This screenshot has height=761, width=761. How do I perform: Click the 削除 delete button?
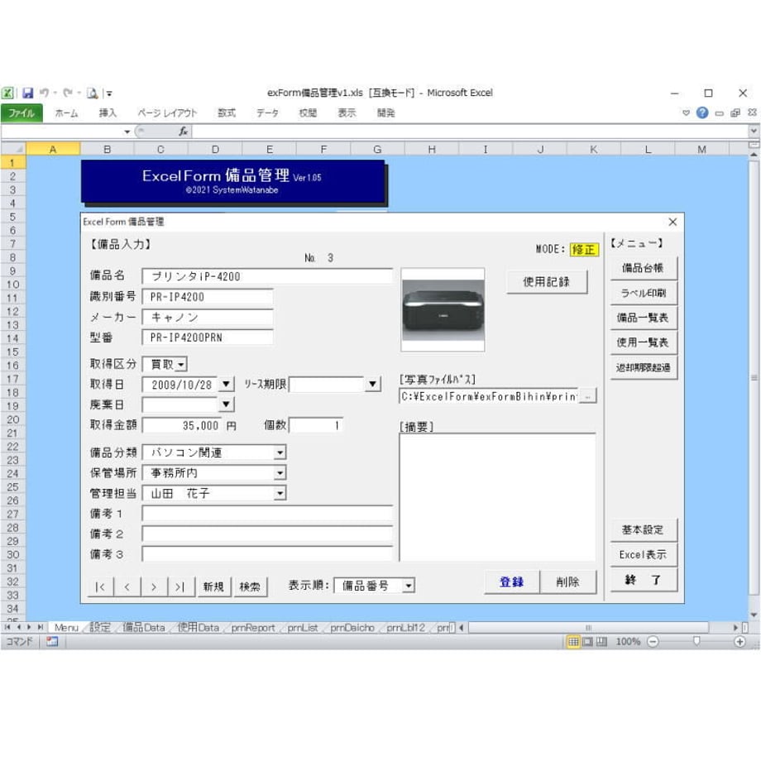click(567, 582)
